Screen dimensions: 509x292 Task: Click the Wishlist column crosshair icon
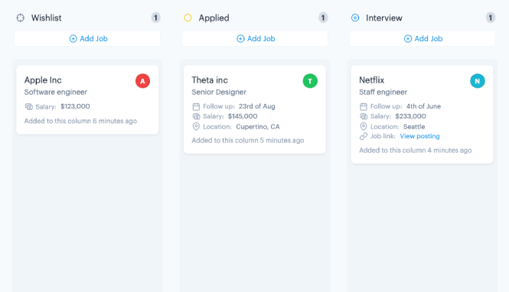coord(21,18)
